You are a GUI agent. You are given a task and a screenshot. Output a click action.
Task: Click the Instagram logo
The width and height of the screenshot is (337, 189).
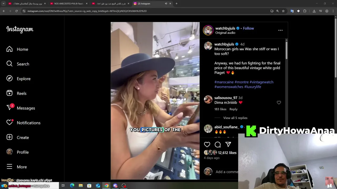coord(20,29)
